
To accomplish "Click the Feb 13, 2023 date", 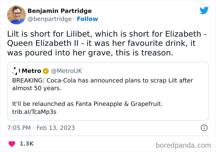I will (56, 127).
